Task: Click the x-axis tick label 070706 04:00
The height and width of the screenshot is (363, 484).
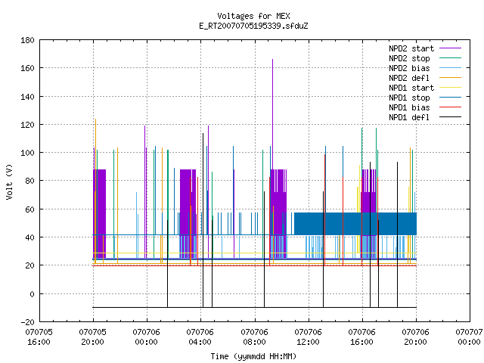Action: (x=200, y=337)
